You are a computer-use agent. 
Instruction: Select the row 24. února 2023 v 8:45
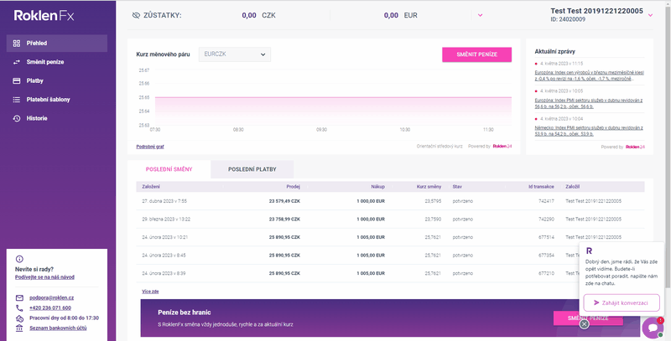[390, 255]
